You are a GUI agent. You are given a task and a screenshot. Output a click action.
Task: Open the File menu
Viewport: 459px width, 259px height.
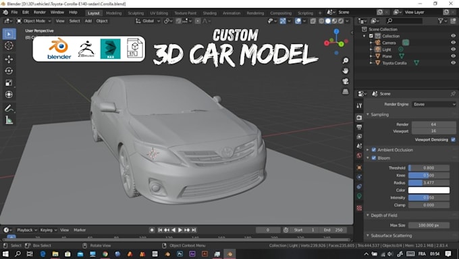coord(14,13)
